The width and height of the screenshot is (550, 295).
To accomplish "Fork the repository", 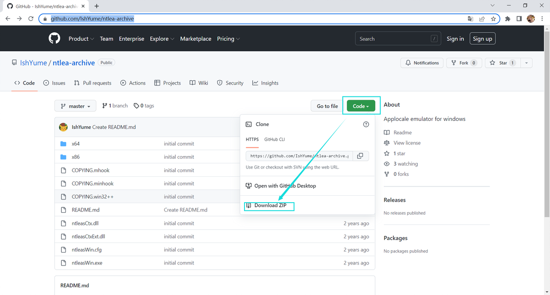I will point(464,63).
